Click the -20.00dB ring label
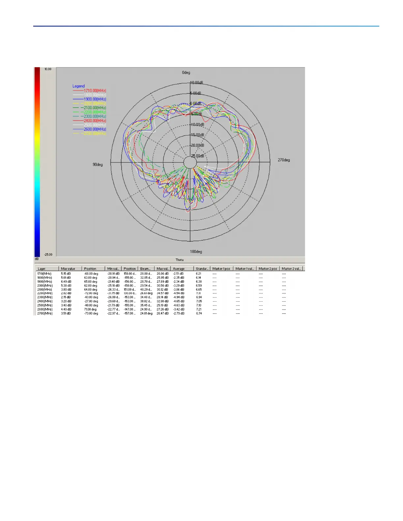 (197, 145)
